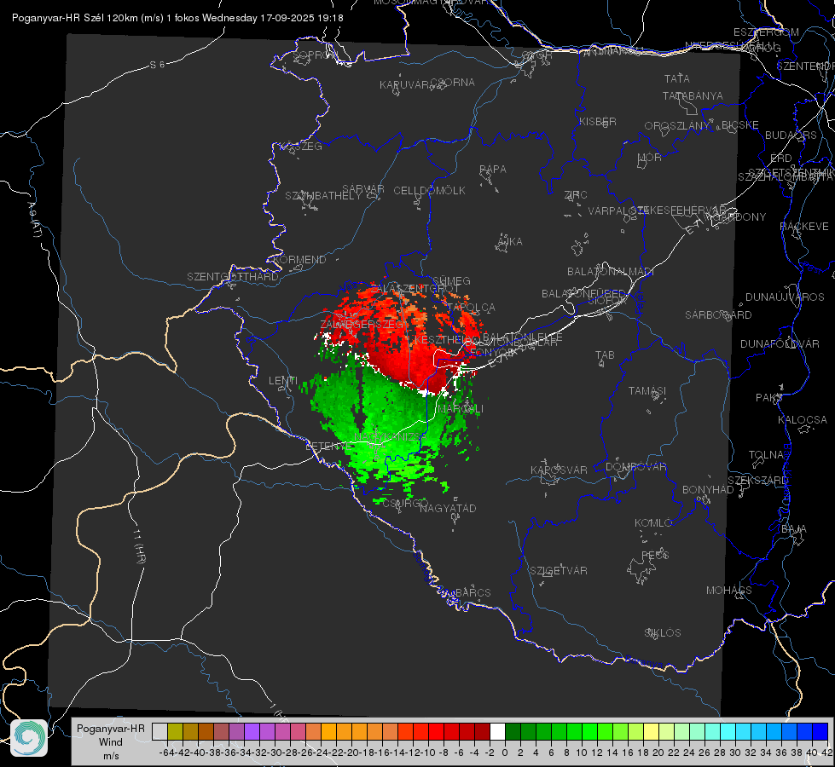Screen dimensions: 835x767
Task: Click the DUNAÚJVÁROS city label
Action: tap(785, 297)
